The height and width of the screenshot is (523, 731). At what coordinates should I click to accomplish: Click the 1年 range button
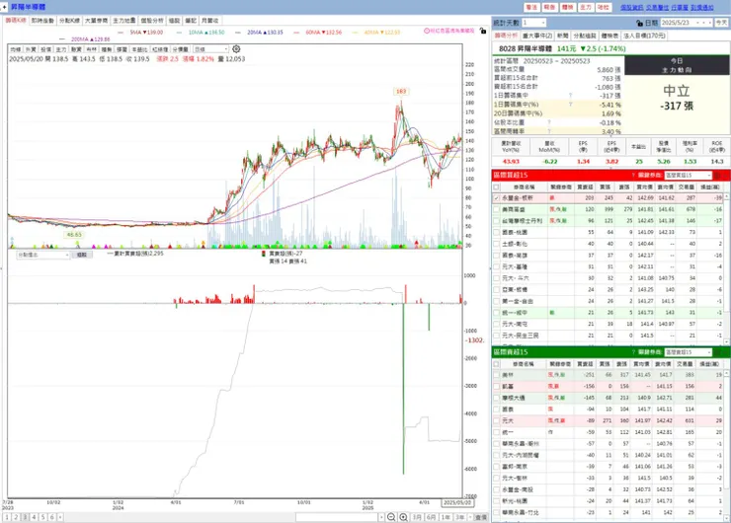pos(446,517)
